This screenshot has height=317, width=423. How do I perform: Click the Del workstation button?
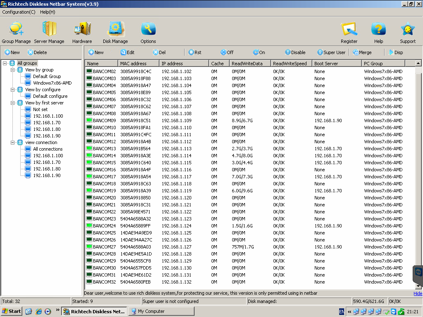tap(159, 52)
